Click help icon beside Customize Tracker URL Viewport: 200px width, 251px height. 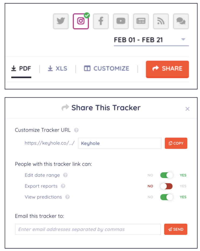click(x=76, y=130)
